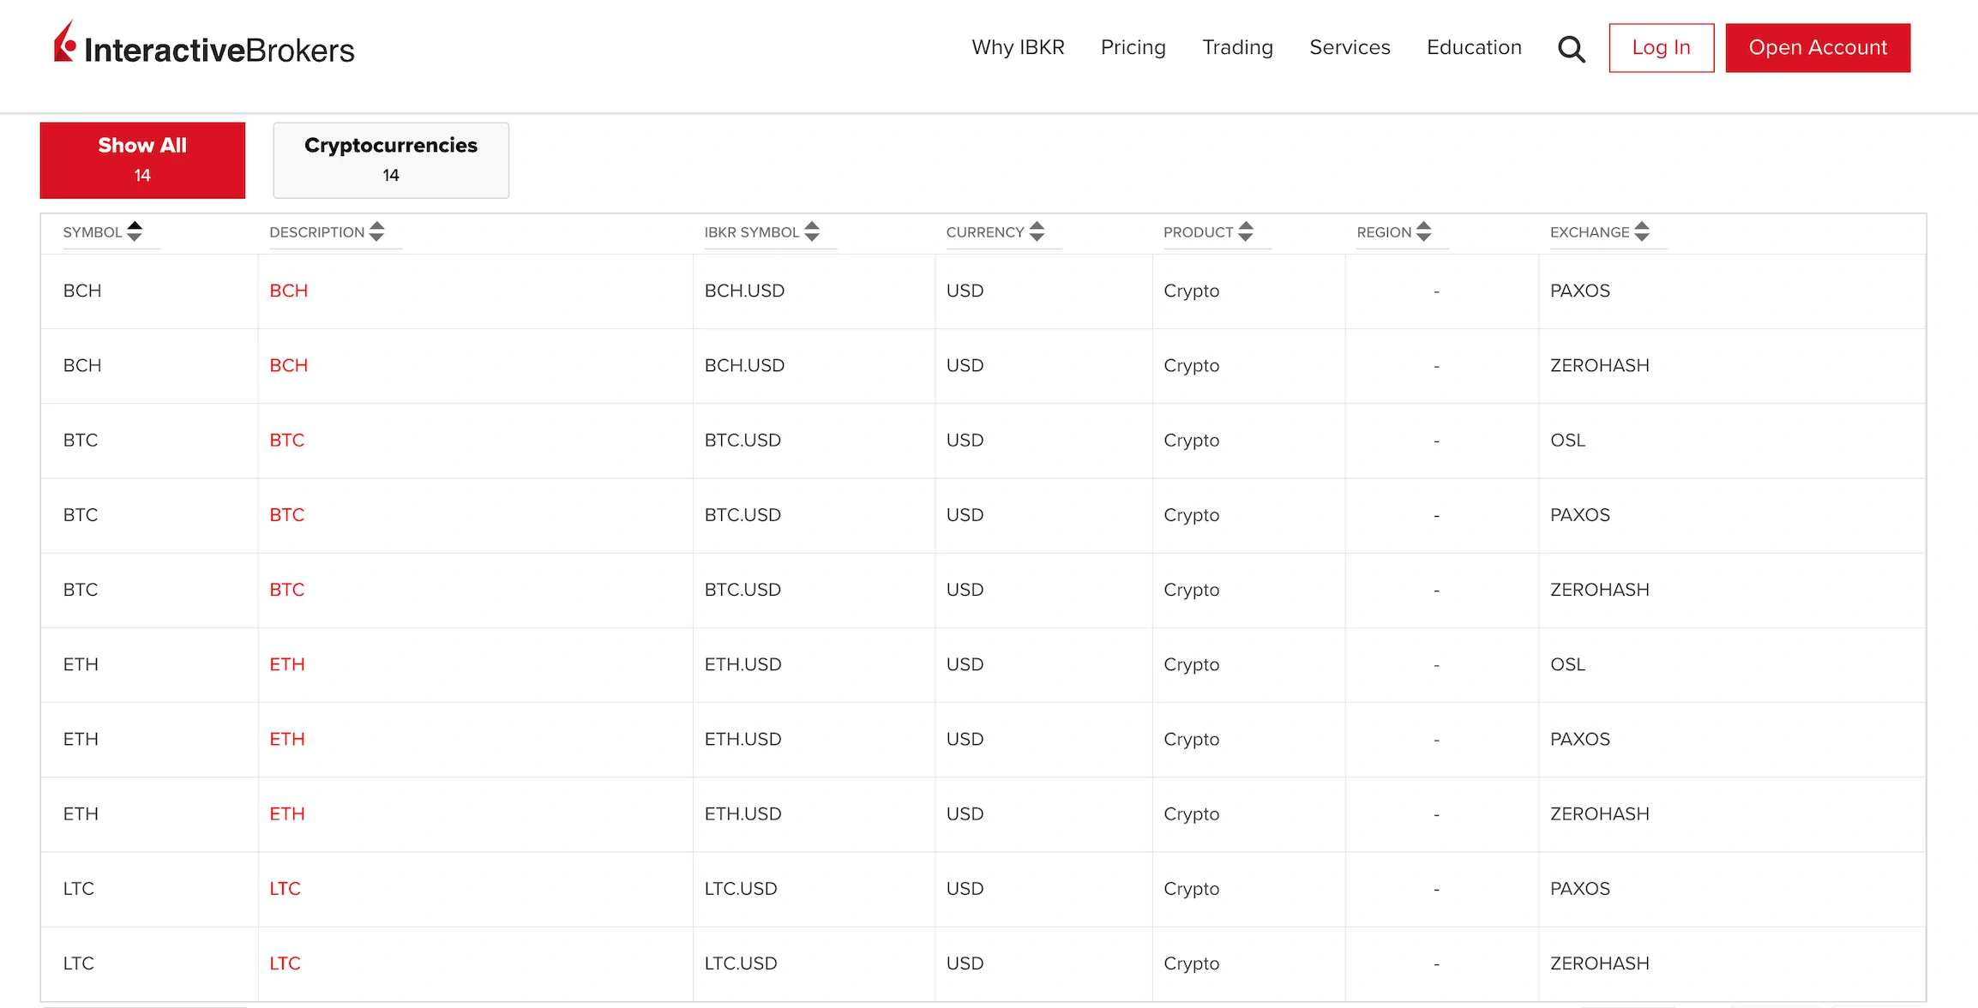Click the search magnifier icon
This screenshot has width=1978, height=1008.
pyautogui.click(x=1571, y=49)
